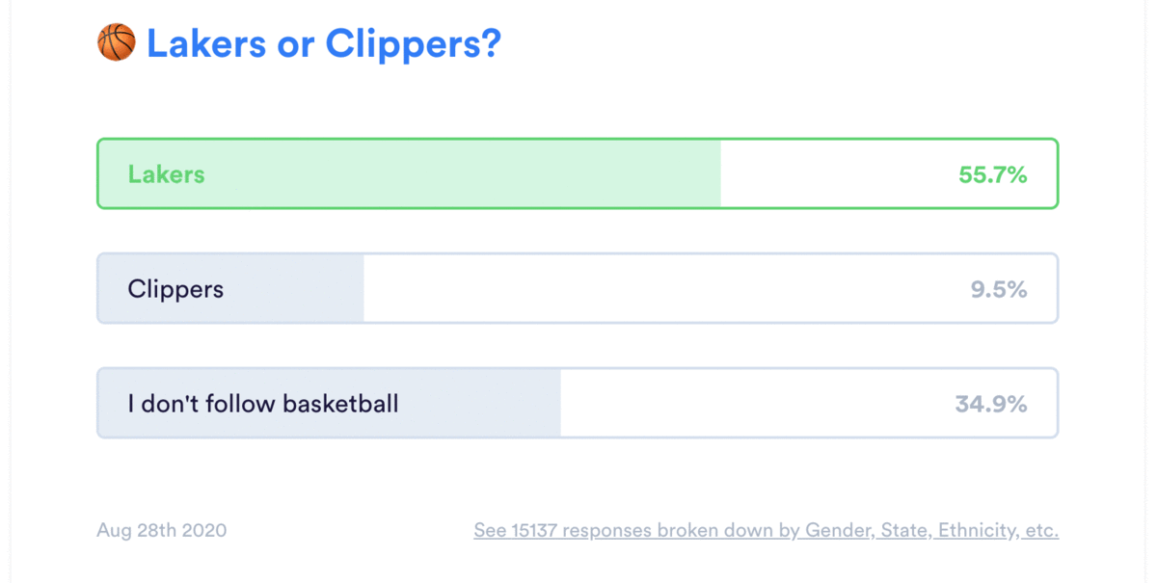
Task: Click the "I don't follow basketball" label text
Action: coord(263,404)
